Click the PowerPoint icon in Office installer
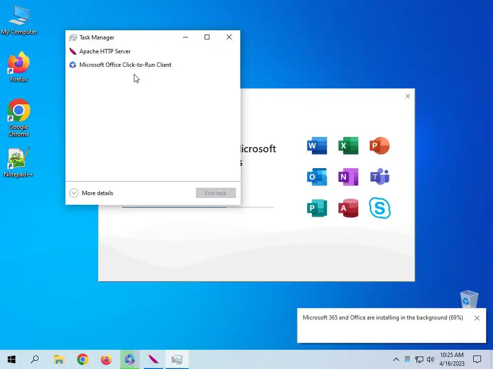493x369 pixels. coord(379,146)
